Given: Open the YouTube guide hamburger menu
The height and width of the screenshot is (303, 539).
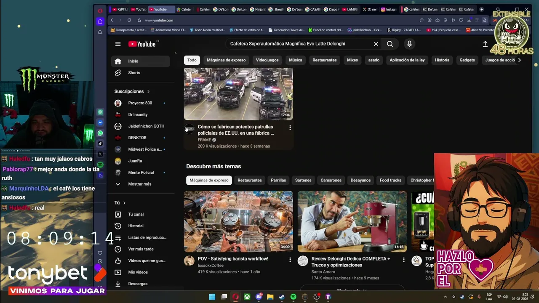Looking at the screenshot, I should coord(118,44).
